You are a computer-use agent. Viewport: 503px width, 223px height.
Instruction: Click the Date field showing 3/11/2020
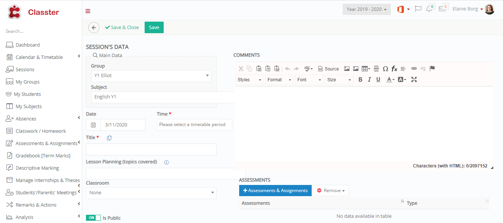coord(123,125)
